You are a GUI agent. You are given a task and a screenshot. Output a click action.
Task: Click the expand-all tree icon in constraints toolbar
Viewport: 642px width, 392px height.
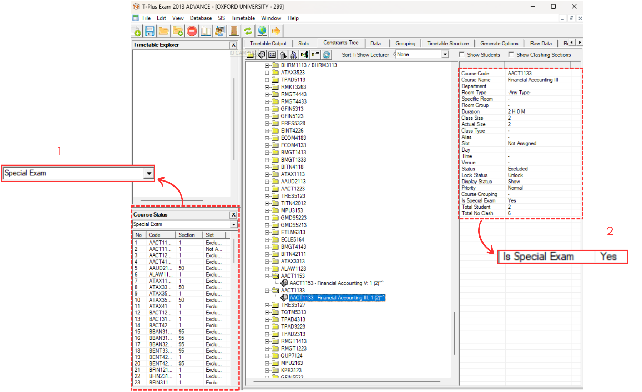(304, 55)
